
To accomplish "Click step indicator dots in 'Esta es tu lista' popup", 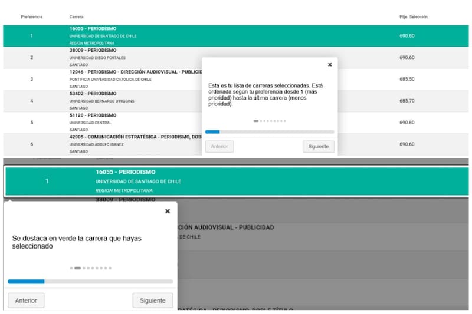I will pyautogui.click(x=270, y=121).
